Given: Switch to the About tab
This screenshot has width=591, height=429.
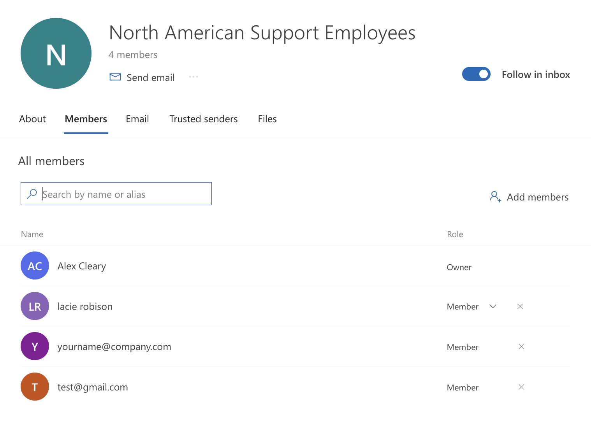Looking at the screenshot, I should click(x=33, y=119).
